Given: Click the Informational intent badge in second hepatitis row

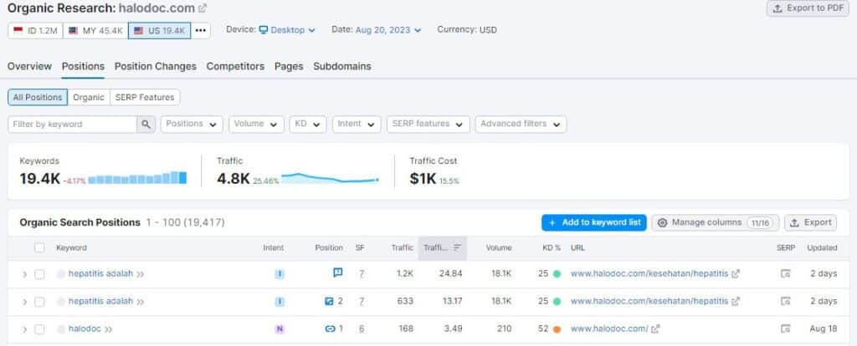Looking at the screenshot, I should pos(280,301).
